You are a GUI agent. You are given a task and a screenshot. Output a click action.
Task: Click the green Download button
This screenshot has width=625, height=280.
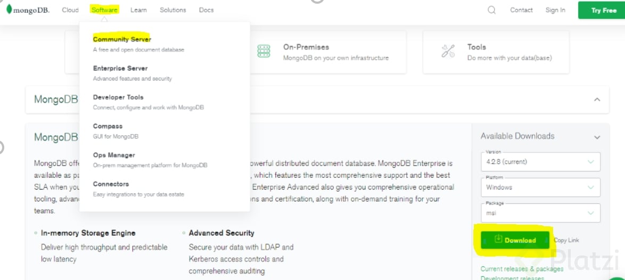(x=515, y=240)
